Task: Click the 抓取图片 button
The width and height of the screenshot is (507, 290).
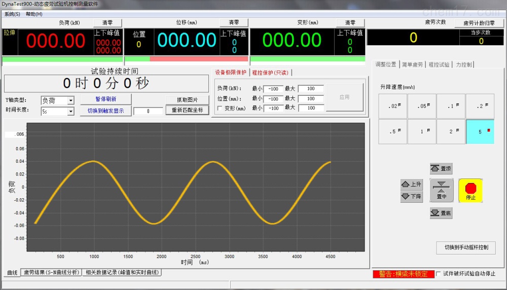Action: (x=187, y=100)
